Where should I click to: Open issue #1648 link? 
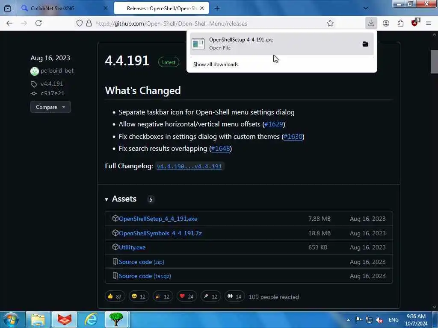click(220, 148)
